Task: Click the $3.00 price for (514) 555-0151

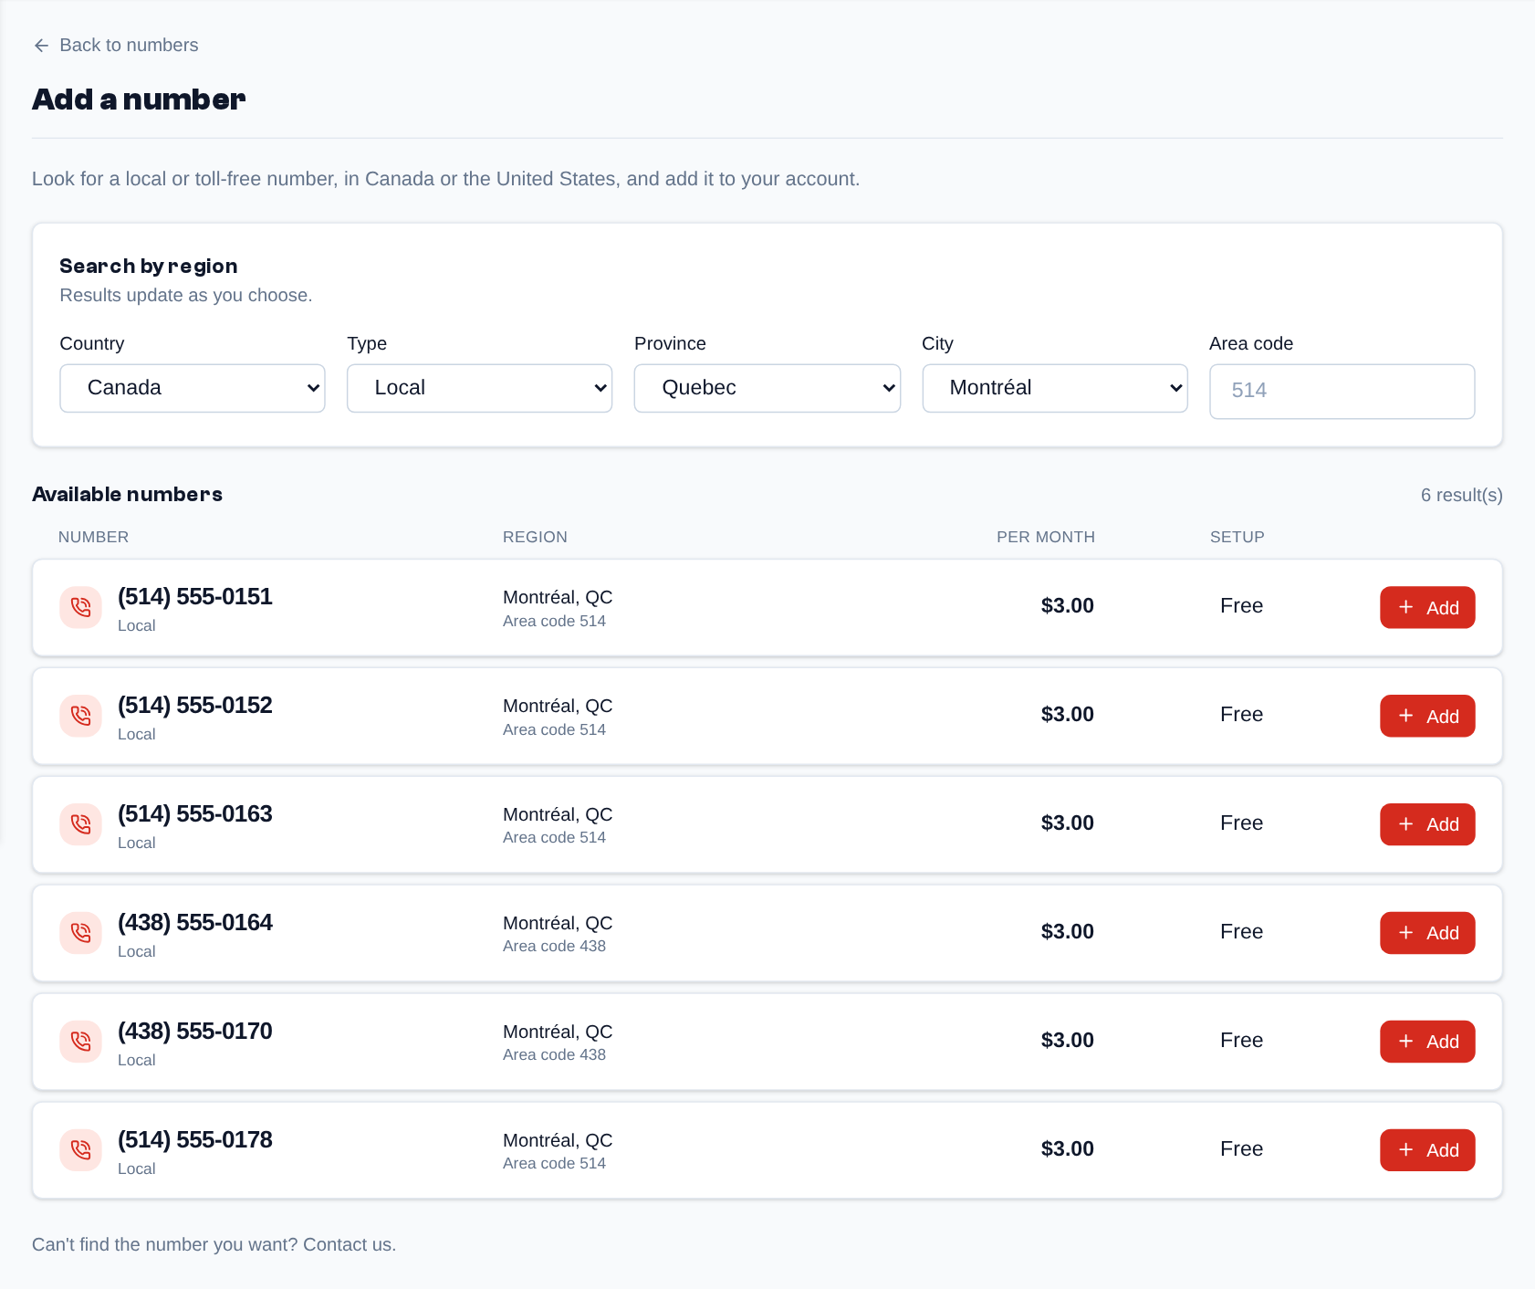Action: pyautogui.click(x=1068, y=606)
